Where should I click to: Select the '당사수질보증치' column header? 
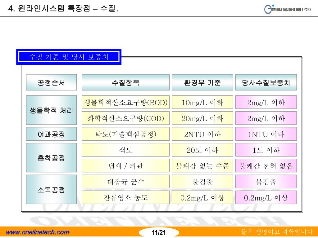coord(266,82)
